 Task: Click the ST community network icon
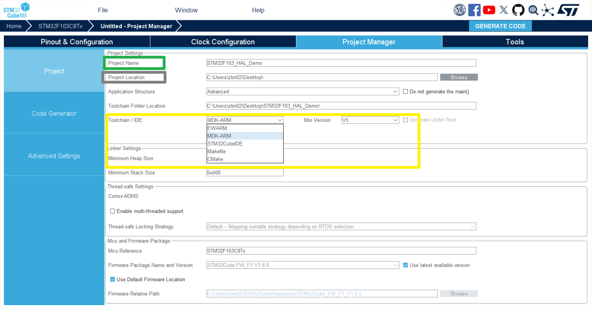point(548,10)
